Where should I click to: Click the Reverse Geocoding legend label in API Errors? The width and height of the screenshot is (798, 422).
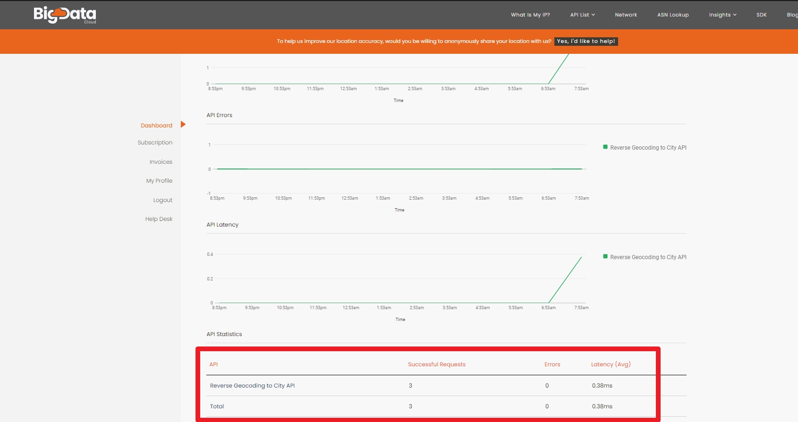pos(648,148)
